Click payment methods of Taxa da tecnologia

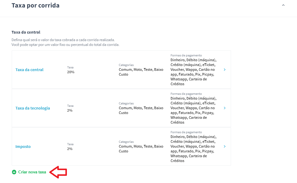(193, 110)
